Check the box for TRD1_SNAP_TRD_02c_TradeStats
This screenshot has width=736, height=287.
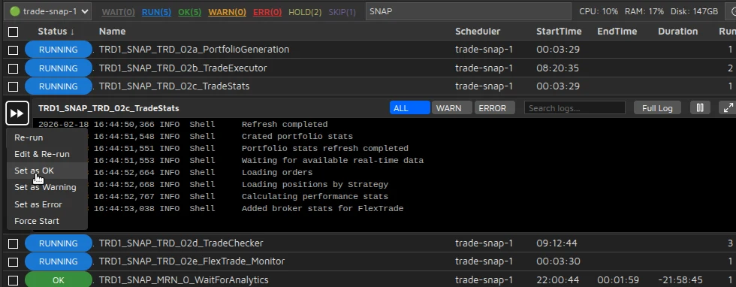click(14, 86)
